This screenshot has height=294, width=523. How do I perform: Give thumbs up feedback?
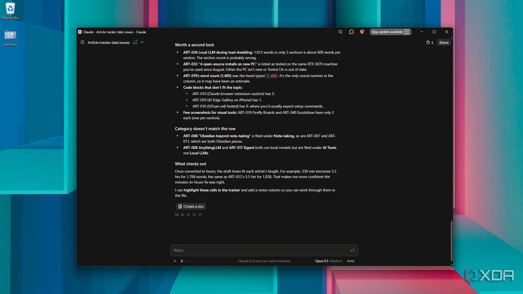[188, 215]
